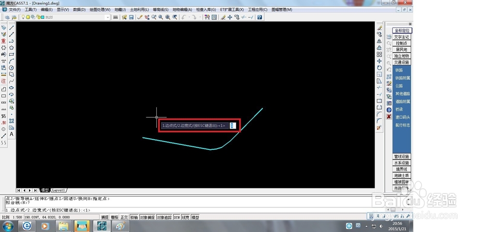Expand the 独立地物 category
The height and width of the screenshot is (232, 484).
click(x=402, y=56)
